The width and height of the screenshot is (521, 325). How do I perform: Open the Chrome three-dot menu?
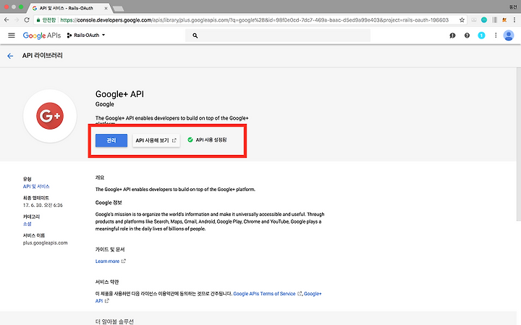(514, 20)
